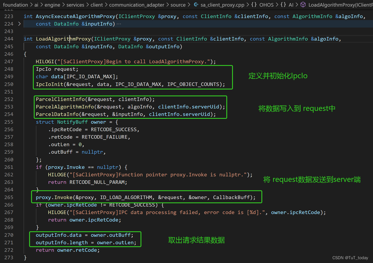Viewport: 373px width, 263px height.
Task: Click 'return owner.retCode;' line
Action: (x=68, y=250)
